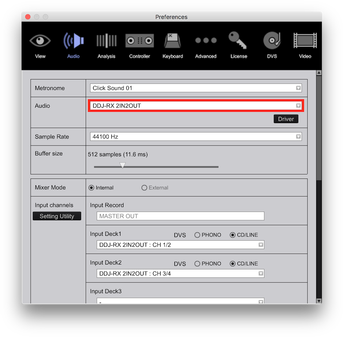The height and width of the screenshot is (337, 343).
Task: Open Input Deck2 CH 3/4 dropdown
Action: point(180,273)
